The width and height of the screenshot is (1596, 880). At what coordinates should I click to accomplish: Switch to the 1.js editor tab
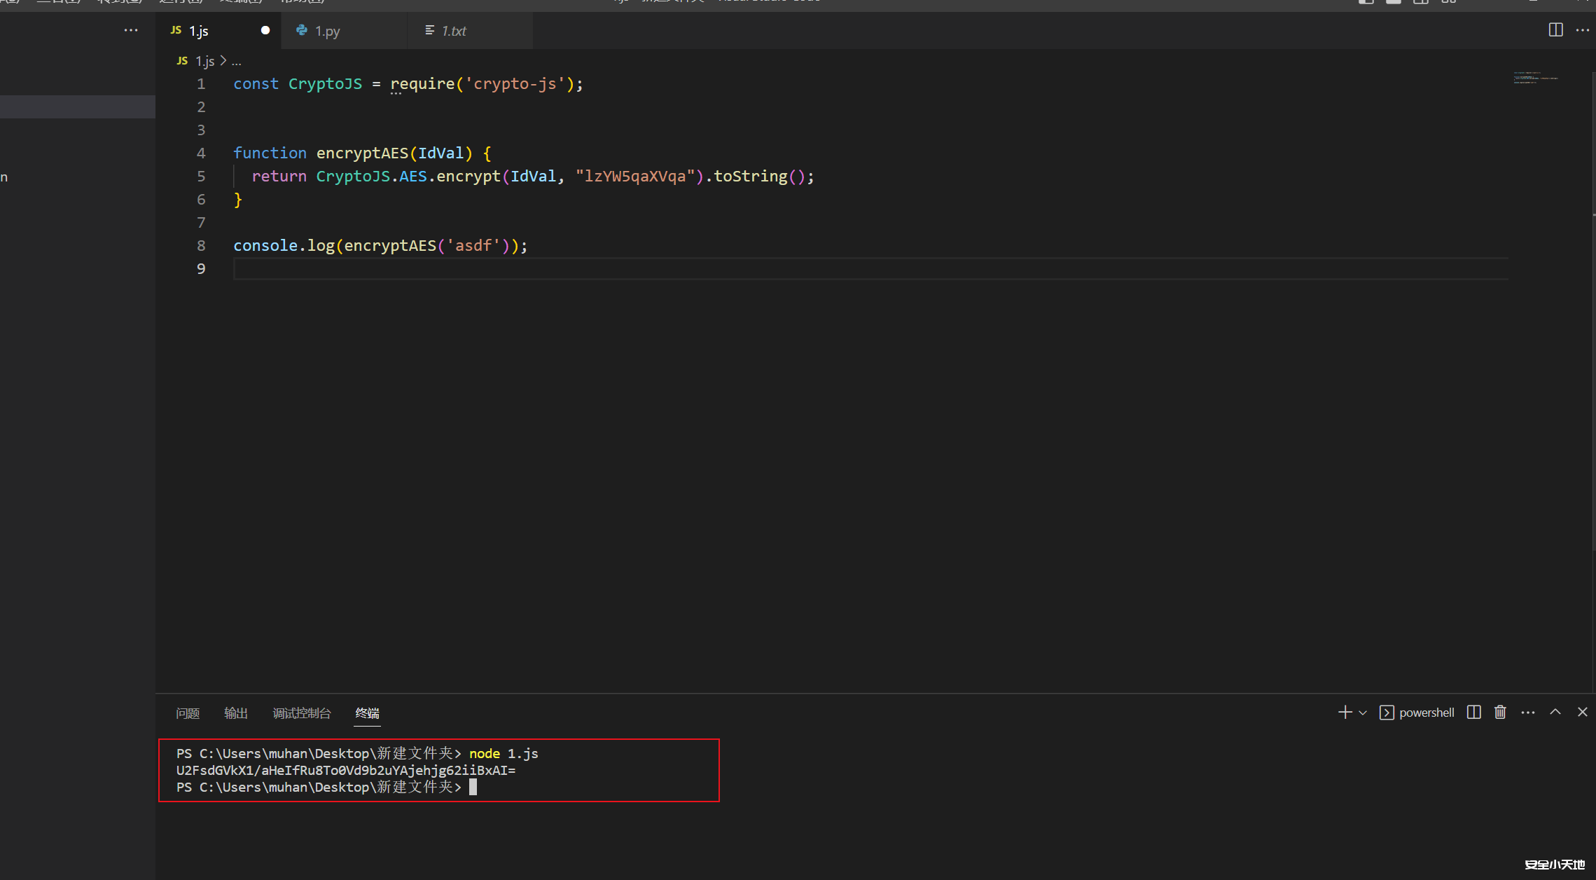point(219,31)
